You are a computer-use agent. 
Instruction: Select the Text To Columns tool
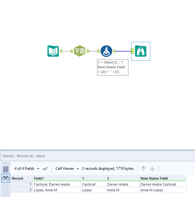pyautogui.click(x=80, y=51)
